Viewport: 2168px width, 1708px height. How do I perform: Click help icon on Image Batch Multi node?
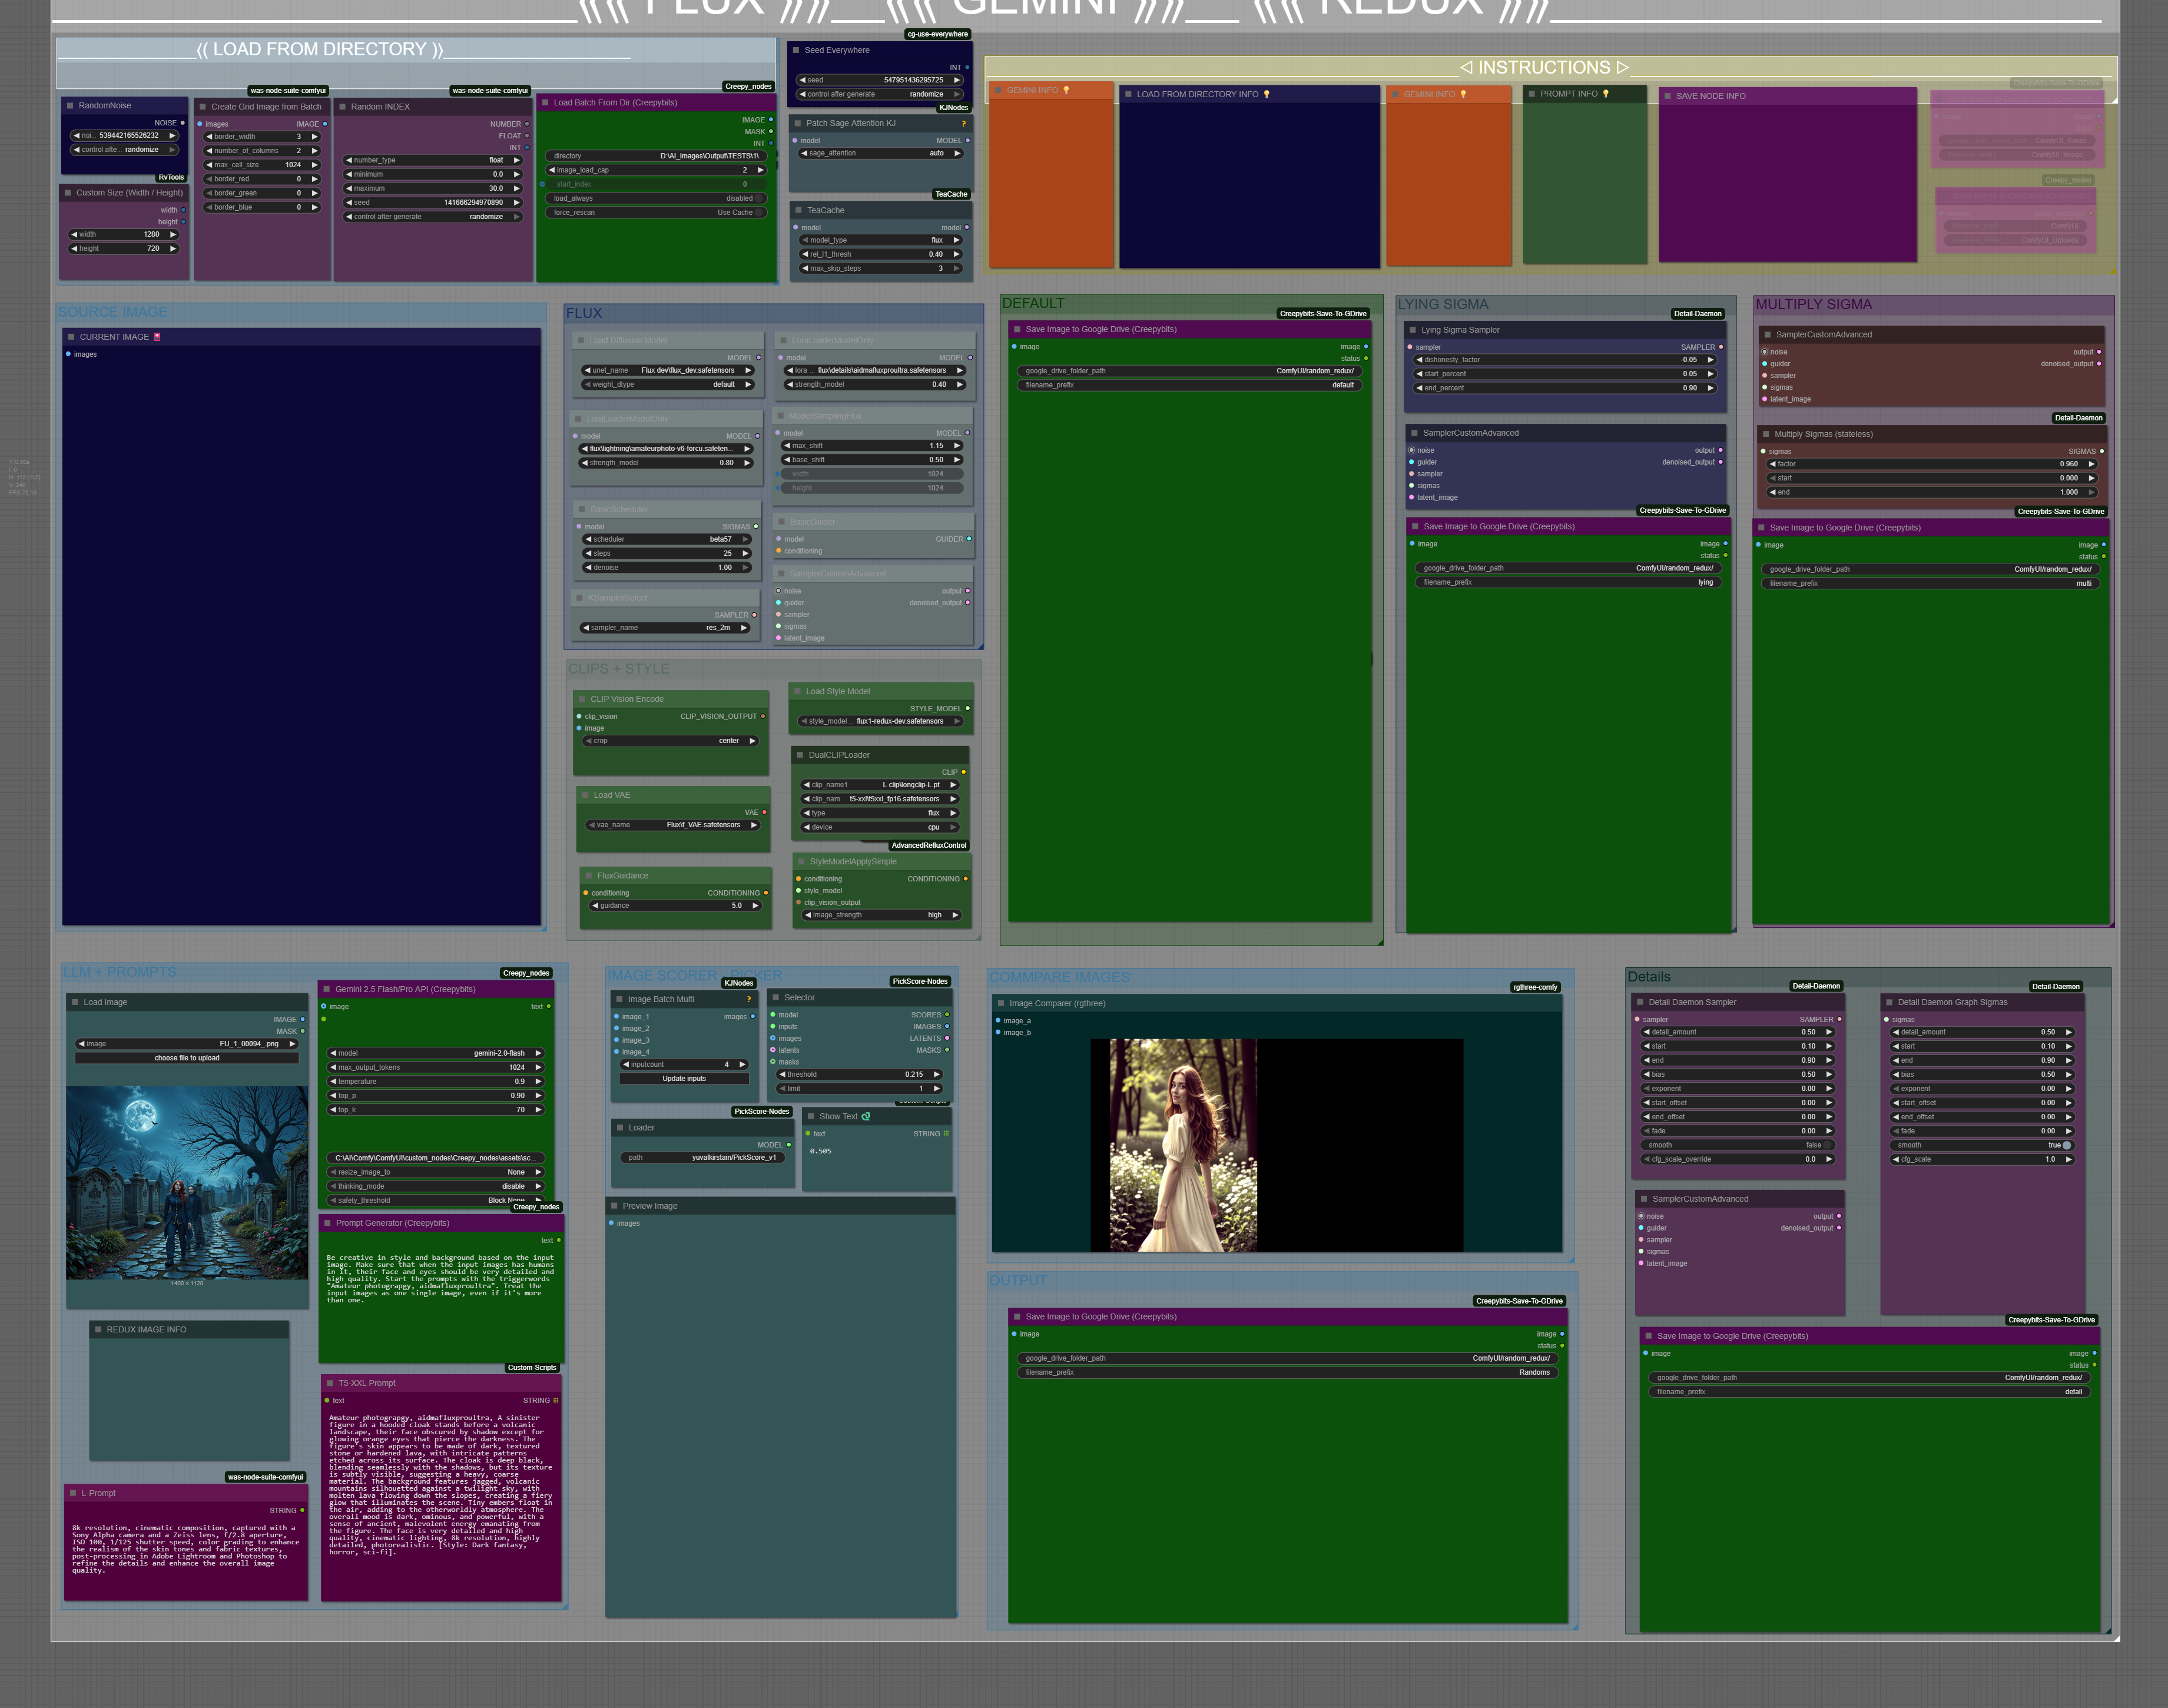click(x=748, y=999)
